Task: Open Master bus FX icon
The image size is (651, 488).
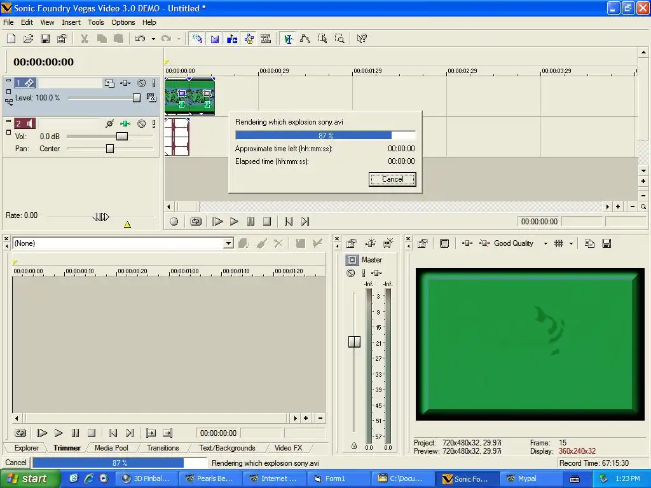Action: 376,273
